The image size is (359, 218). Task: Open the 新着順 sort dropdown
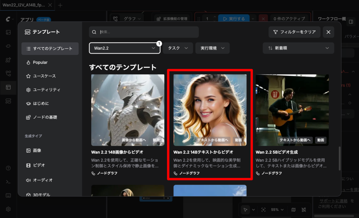[x=298, y=48]
